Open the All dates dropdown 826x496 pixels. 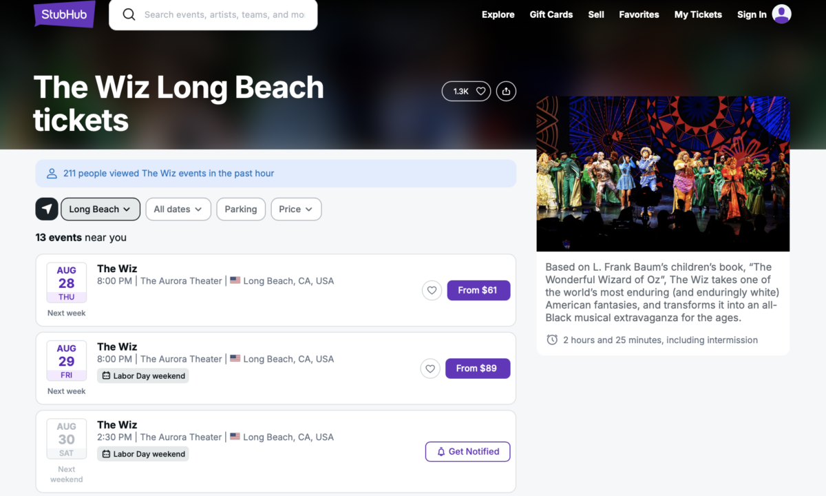pyautogui.click(x=178, y=209)
